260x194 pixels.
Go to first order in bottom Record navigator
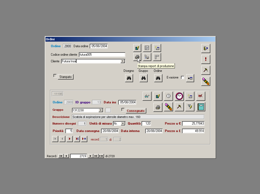pos(61,156)
